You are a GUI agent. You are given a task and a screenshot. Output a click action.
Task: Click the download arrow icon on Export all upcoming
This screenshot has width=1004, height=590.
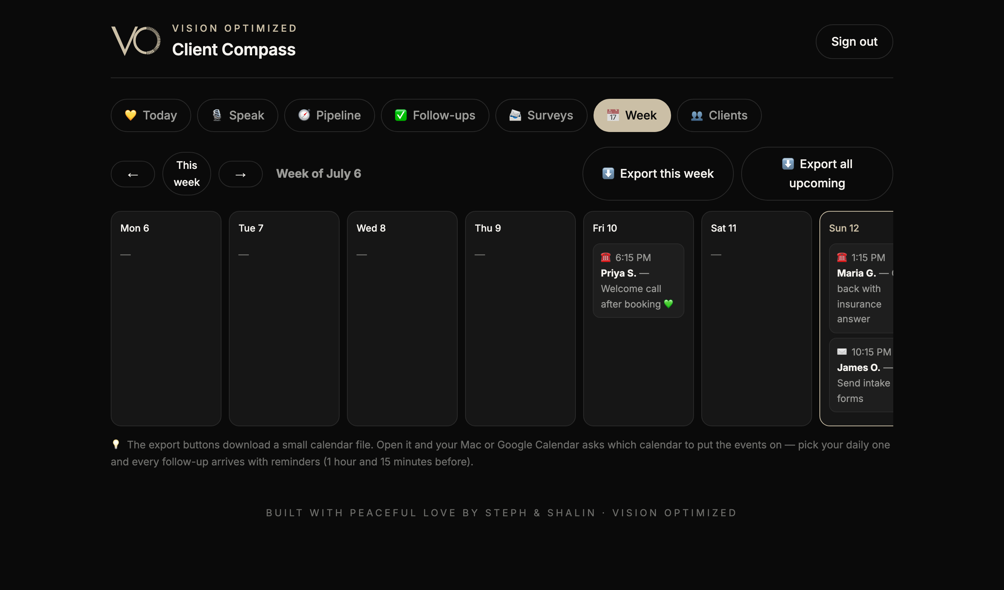788,164
